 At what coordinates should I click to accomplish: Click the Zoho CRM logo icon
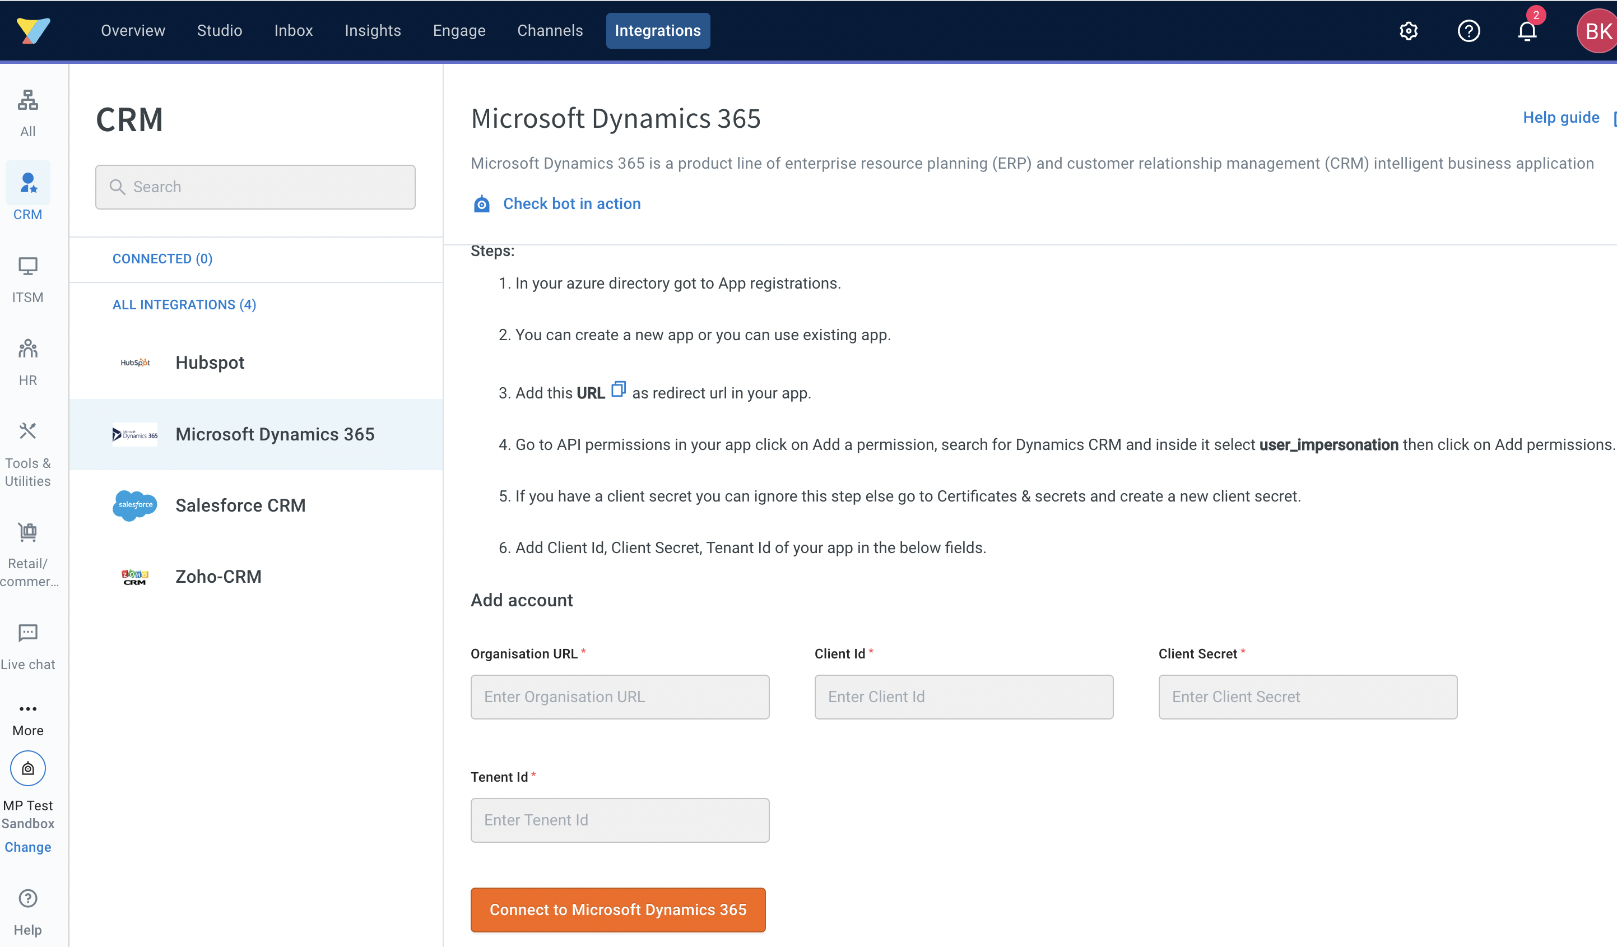(134, 577)
